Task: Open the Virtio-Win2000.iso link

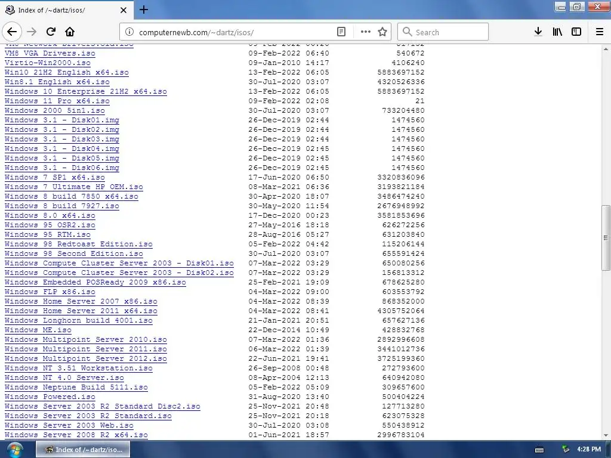Action: pyautogui.click(x=48, y=63)
